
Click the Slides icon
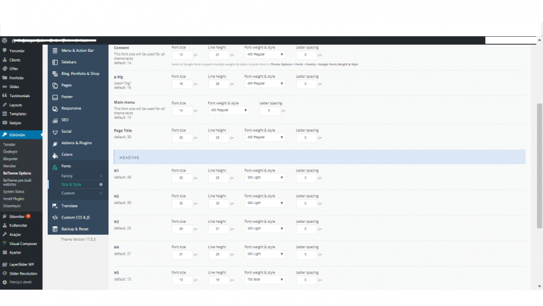(x=4, y=87)
